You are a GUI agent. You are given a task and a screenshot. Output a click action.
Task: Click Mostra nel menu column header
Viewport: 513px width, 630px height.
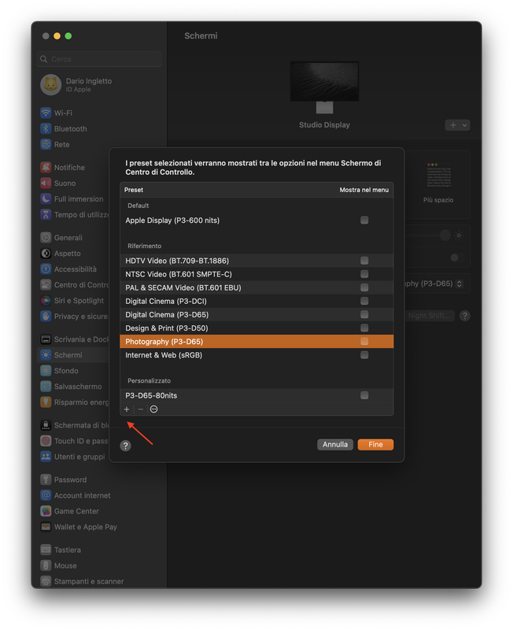[x=364, y=190]
